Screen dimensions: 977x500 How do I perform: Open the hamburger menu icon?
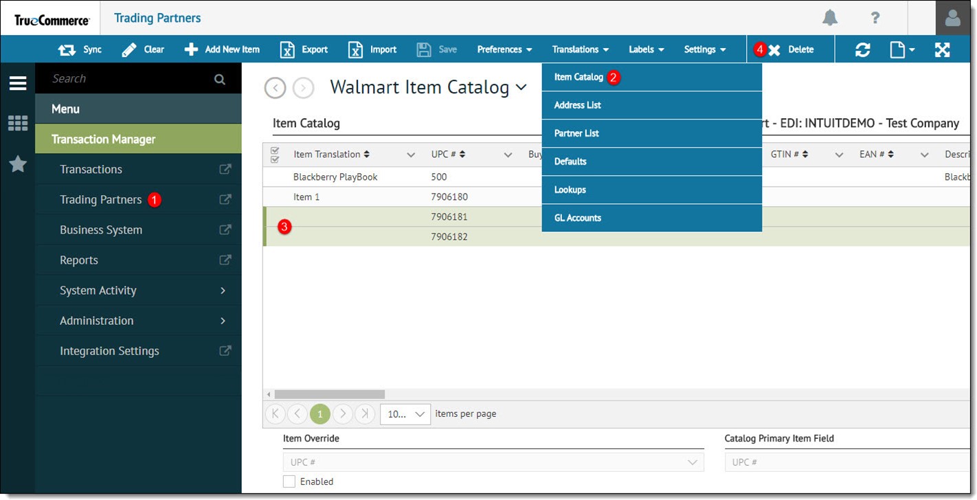click(x=18, y=83)
